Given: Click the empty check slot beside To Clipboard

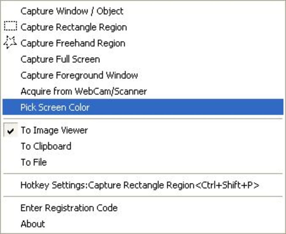Looking at the screenshot, I should tap(11, 146).
